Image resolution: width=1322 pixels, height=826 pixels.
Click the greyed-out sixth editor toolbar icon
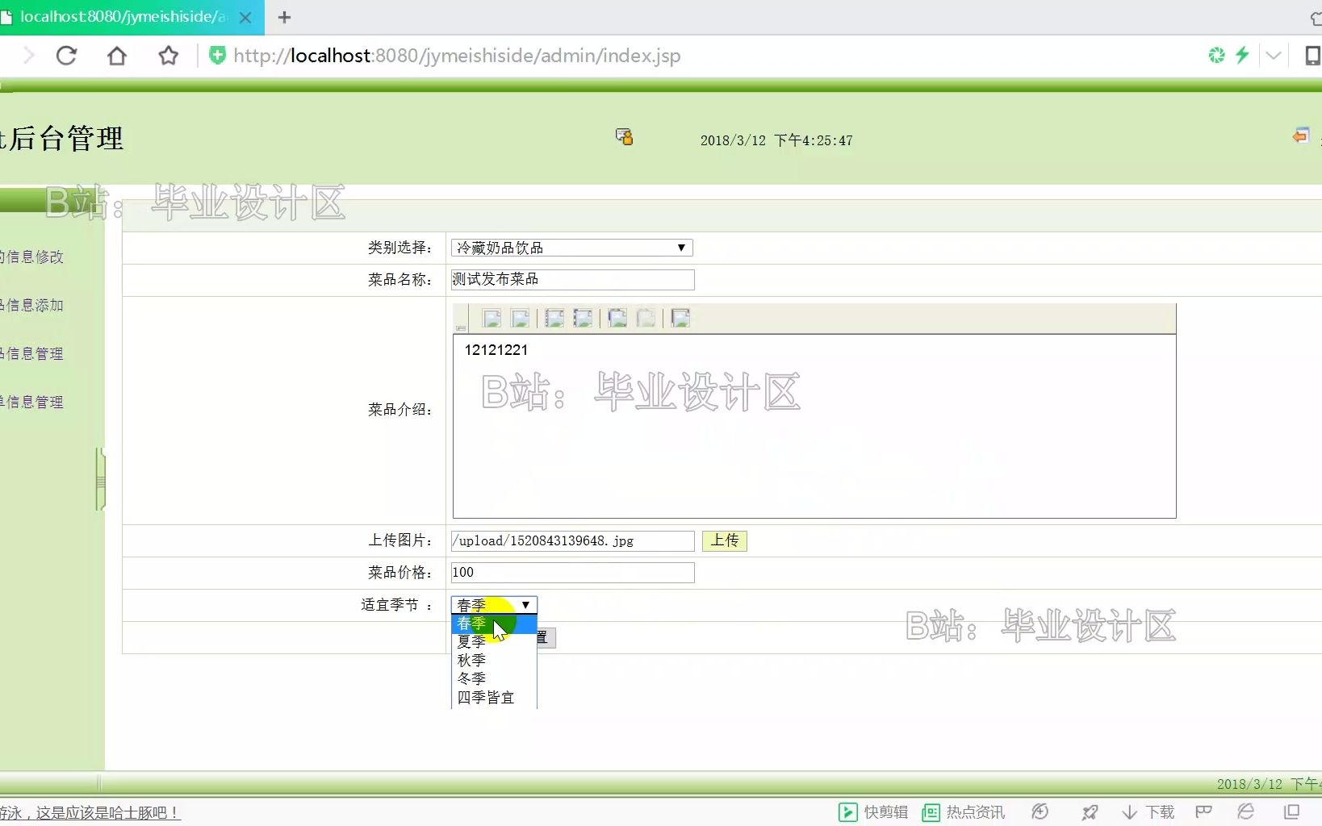tap(646, 318)
